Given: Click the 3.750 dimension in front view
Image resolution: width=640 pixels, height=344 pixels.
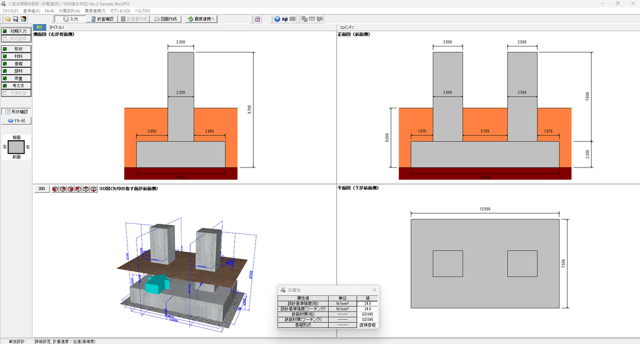Looking at the screenshot, I should point(485,131).
